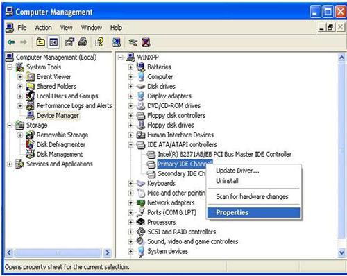The image size is (347, 276).
Task: Minimize the inner MMC child window
Action: tap(322, 28)
